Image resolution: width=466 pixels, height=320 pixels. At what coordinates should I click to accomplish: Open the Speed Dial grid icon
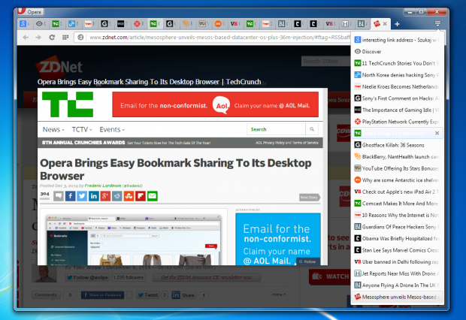tap(65, 37)
